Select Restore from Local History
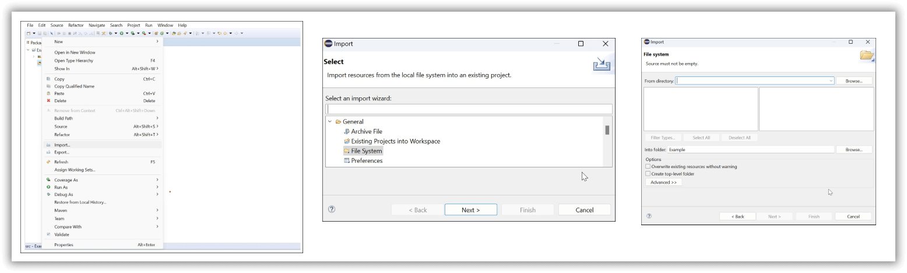The image size is (907, 273). click(x=80, y=202)
